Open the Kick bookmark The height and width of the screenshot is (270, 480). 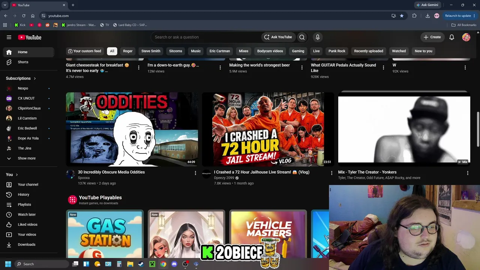(20, 25)
